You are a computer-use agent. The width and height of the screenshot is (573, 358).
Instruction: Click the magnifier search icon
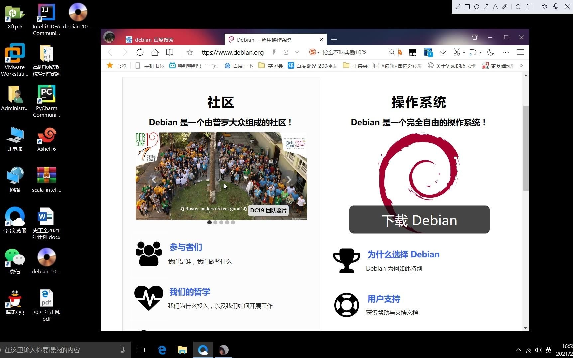(x=392, y=52)
